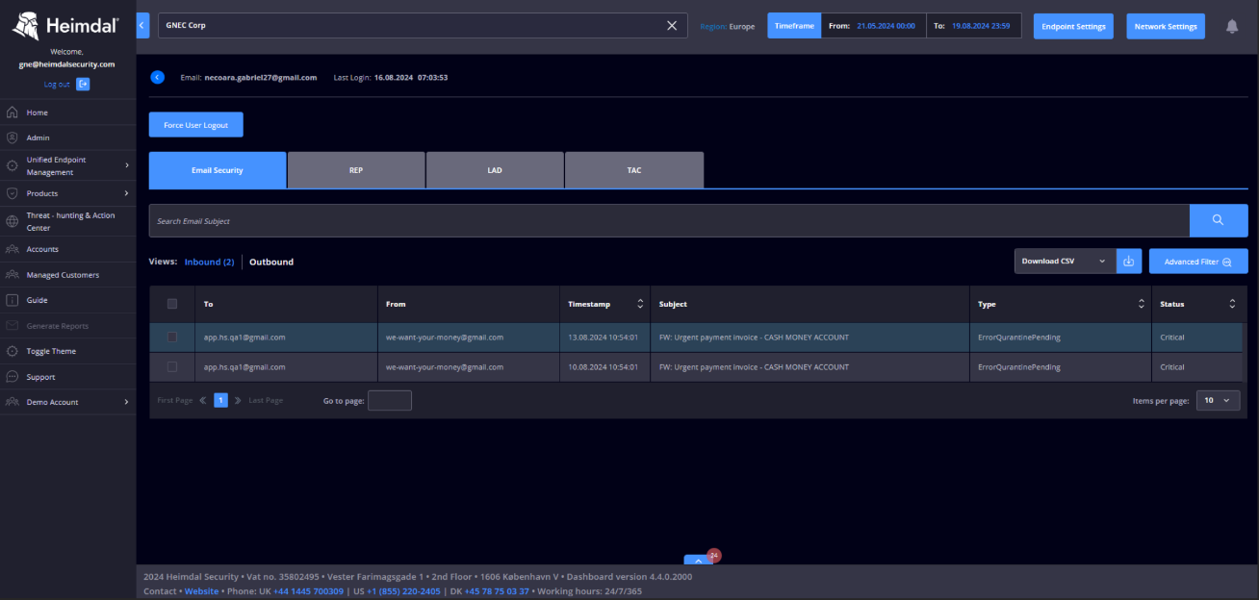Switch to the TAC tab

[x=634, y=170]
